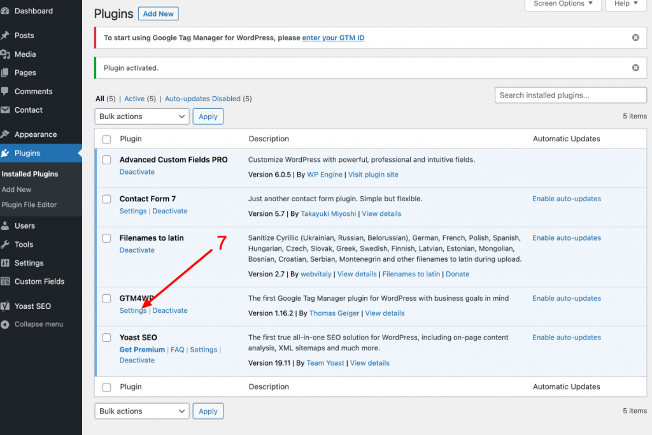Check the Yoast SEO plugin checkbox
This screenshot has height=435, width=652.
pyautogui.click(x=107, y=338)
